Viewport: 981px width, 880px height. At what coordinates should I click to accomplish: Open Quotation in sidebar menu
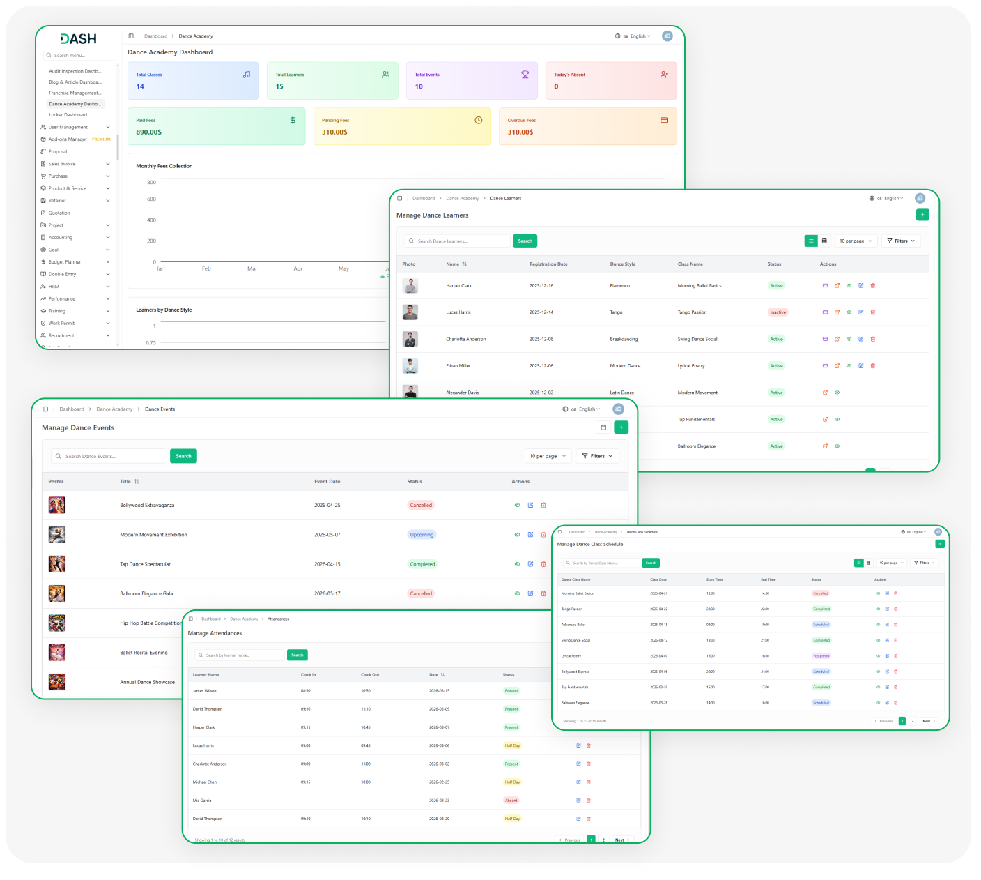tap(59, 213)
